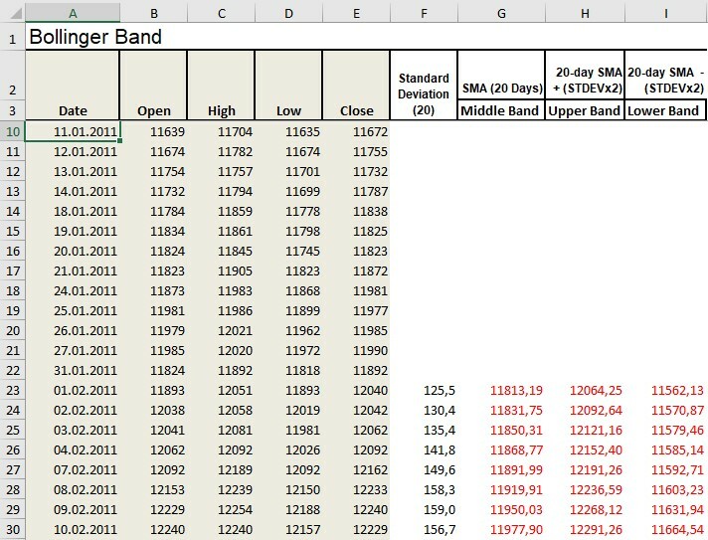Select the row 1 header

(x=12, y=39)
